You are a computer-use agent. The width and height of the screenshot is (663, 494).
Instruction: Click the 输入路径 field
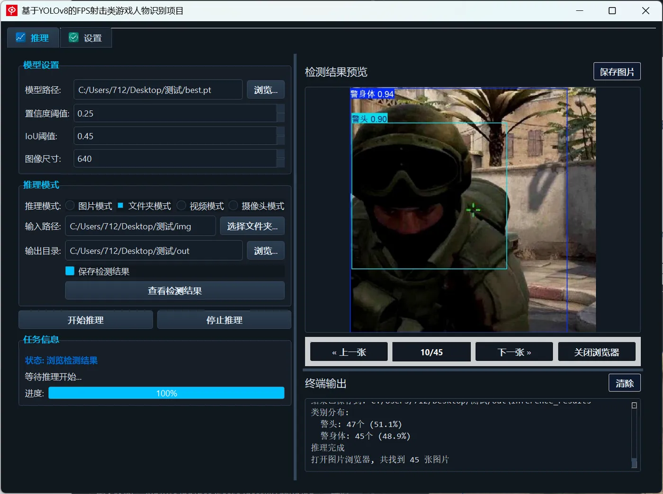(141, 226)
